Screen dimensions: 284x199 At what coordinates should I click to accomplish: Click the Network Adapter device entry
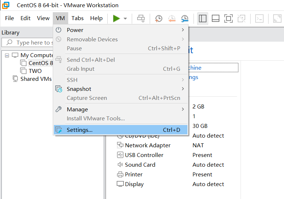(147, 145)
